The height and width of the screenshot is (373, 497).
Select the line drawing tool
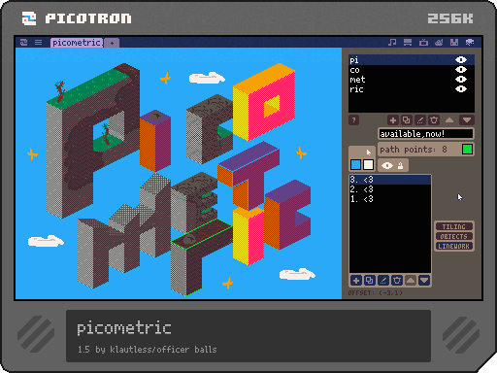[x=355, y=153]
